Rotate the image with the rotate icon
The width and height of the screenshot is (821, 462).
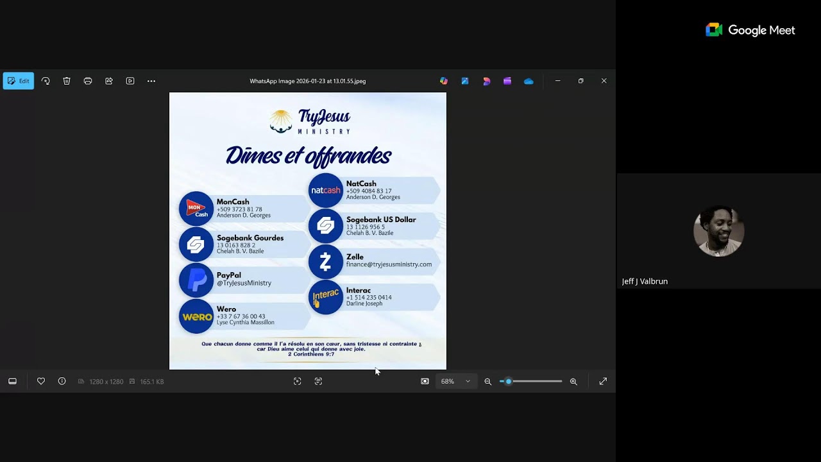tap(46, 81)
